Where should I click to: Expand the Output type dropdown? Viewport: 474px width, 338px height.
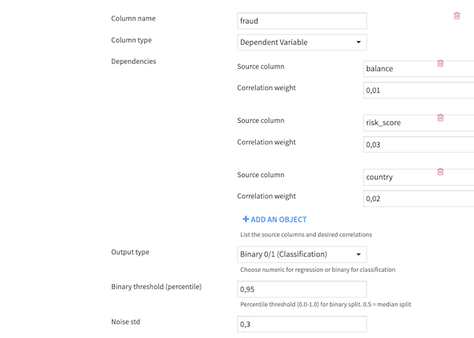(302, 254)
